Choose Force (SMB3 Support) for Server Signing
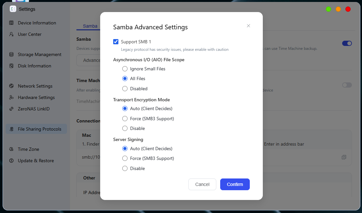 pyautogui.click(x=125, y=158)
